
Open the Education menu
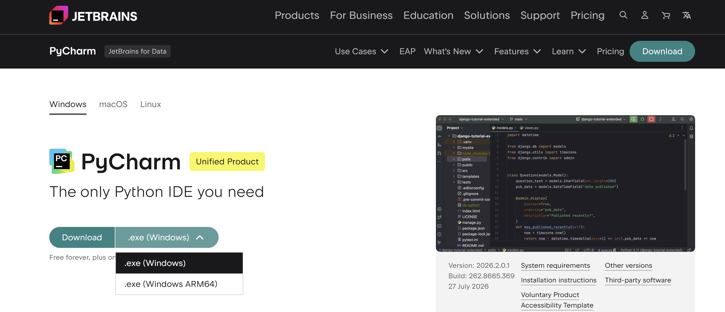428,15
